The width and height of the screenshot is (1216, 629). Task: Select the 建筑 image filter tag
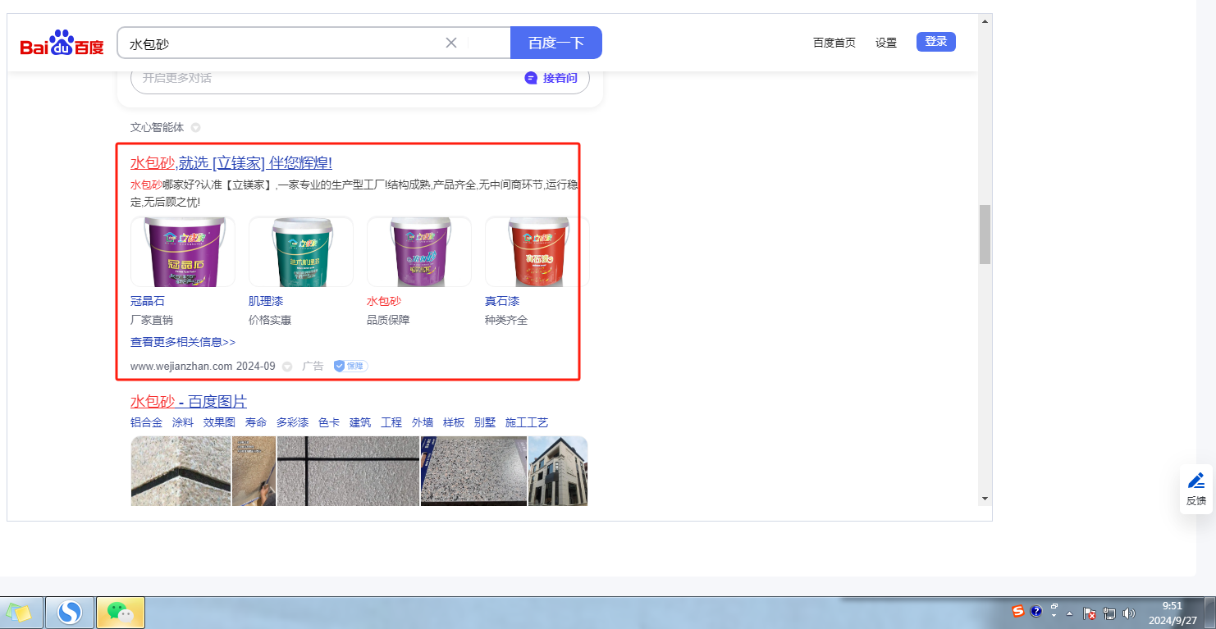click(x=360, y=423)
